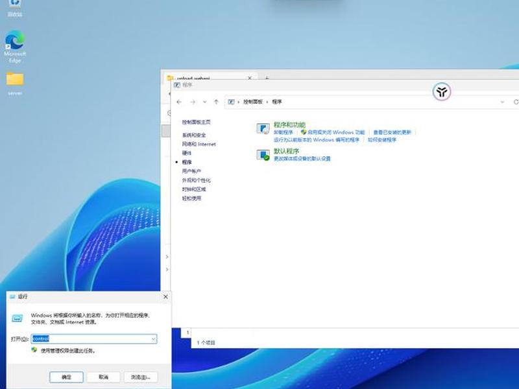
Task: Click 查看已安装的更新 link
Action: coord(392,132)
